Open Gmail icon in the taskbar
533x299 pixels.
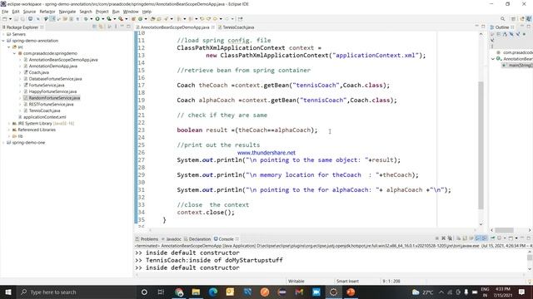(299, 292)
